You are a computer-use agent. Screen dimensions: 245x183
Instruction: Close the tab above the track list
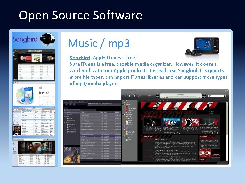tap(95, 110)
